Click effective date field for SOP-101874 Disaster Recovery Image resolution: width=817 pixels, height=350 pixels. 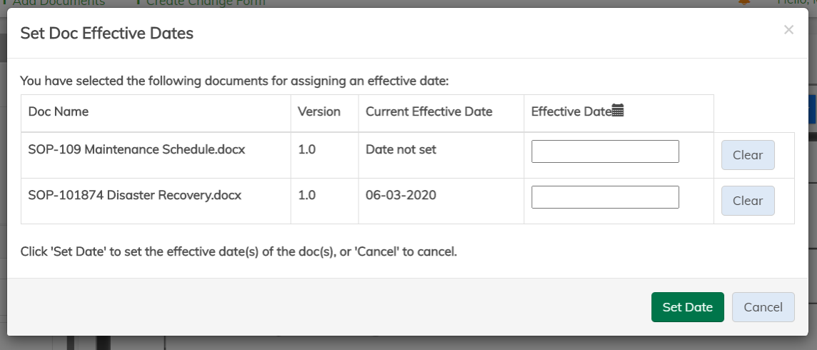click(605, 197)
